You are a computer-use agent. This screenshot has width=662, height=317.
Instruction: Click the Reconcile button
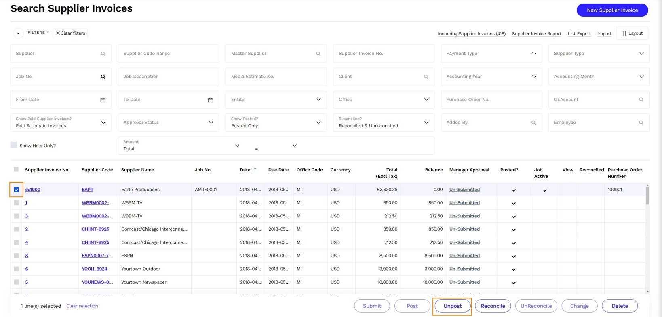click(493, 306)
